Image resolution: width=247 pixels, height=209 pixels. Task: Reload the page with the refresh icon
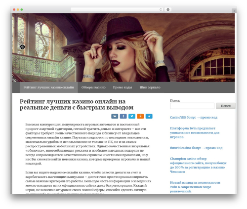click(x=161, y=9)
